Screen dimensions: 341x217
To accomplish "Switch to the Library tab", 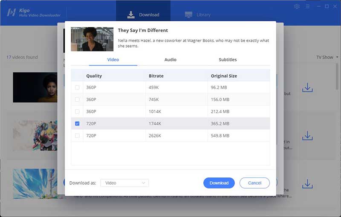I will pyautogui.click(x=198, y=14).
